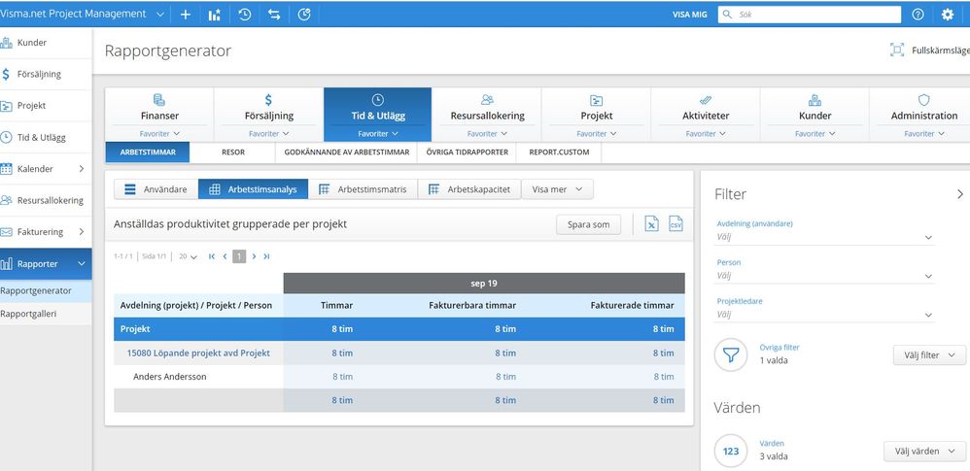Open the 15080 Löpande projekt link
970x471 pixels.
point(198,353)
